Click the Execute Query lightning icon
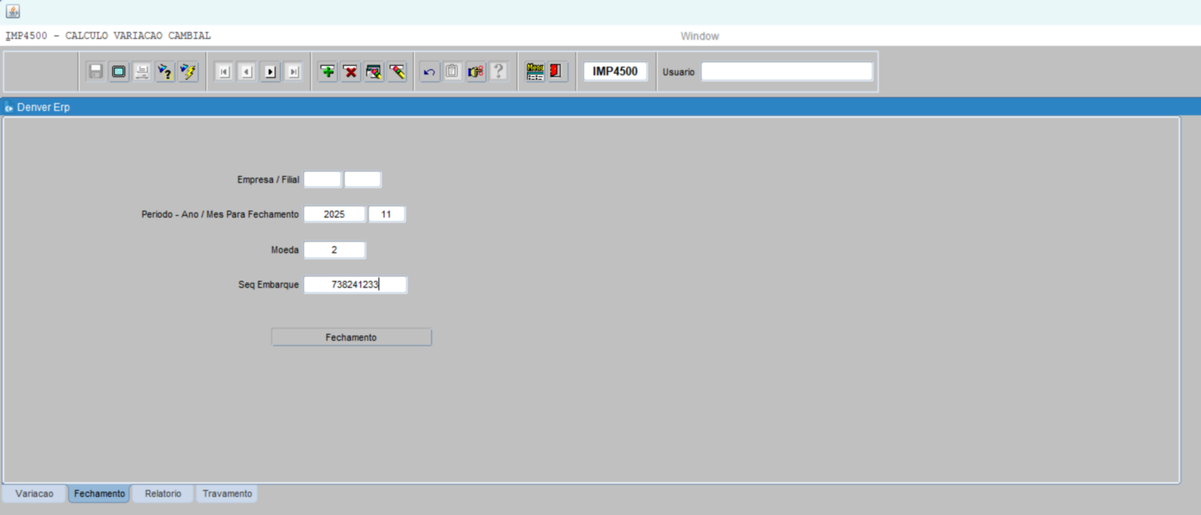This screenshot has height=515, width=1201. (189, 72)
